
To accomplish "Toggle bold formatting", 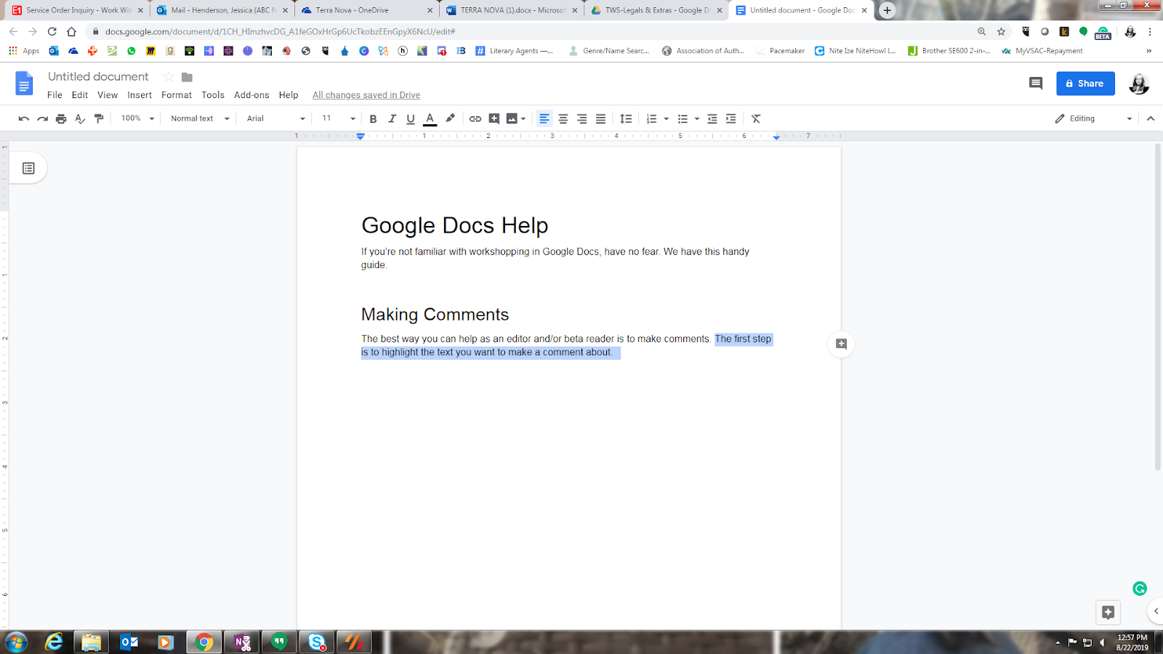I will click(373, 118).
